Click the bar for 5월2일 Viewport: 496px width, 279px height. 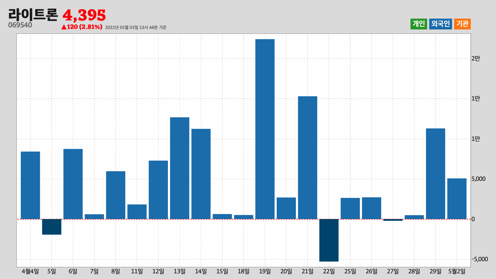457,199
